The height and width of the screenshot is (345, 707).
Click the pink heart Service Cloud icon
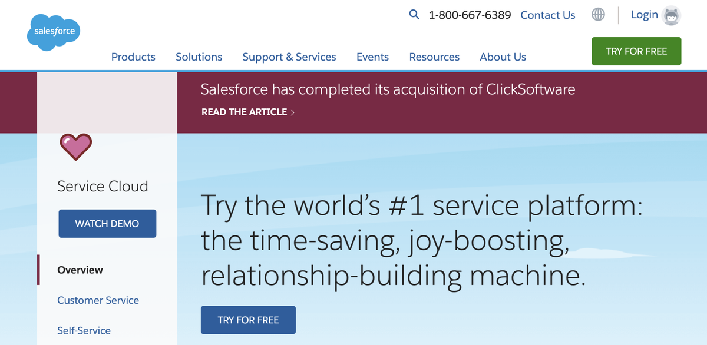point(76,147)
